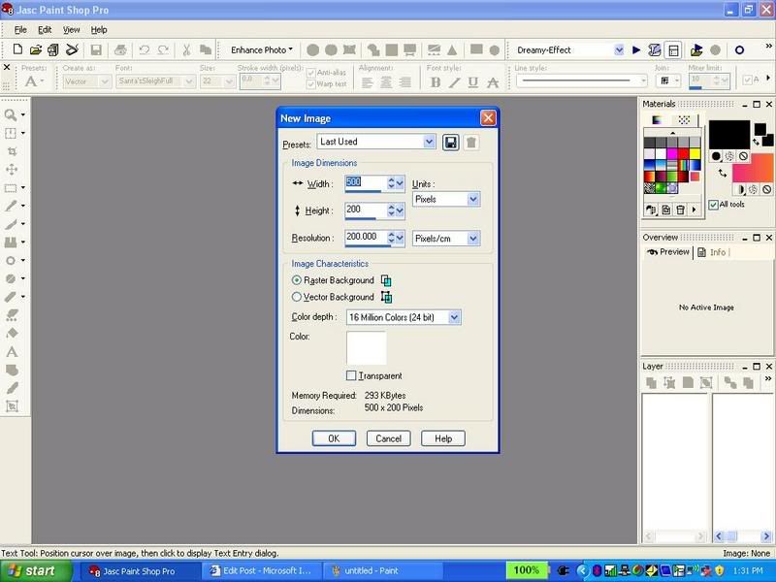
Task: Open the Edit menu
Action: tap(45, 30)
